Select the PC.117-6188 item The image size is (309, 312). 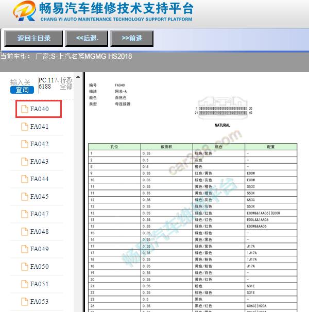click(x=48, y=83)
